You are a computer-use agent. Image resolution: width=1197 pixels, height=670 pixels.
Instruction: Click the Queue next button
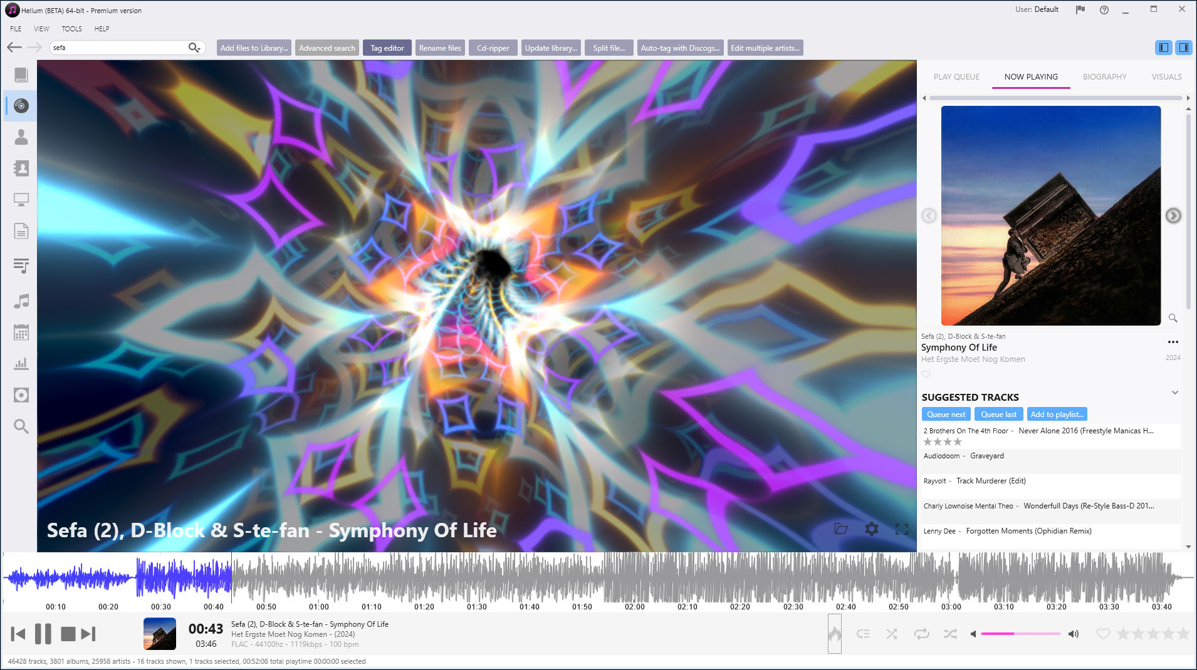coord(946,414)
